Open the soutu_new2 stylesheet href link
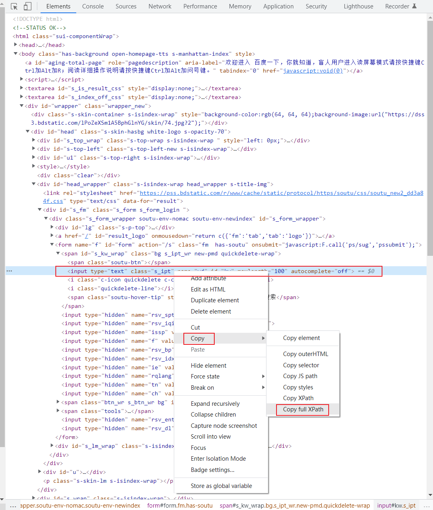Screen dimensions: 433x510 [x=281, y=193]
